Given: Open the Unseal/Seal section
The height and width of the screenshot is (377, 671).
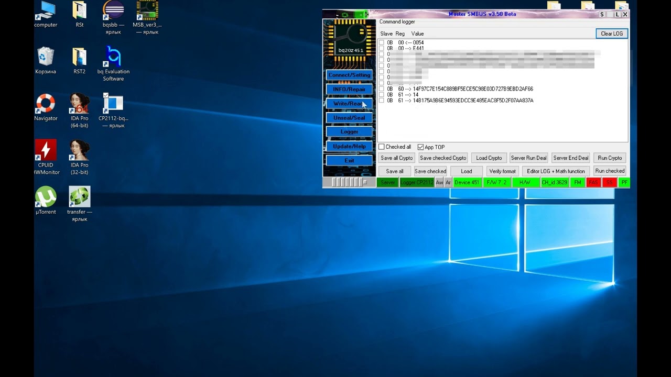Looking at the screenshot, I should [x=349, y=118].
